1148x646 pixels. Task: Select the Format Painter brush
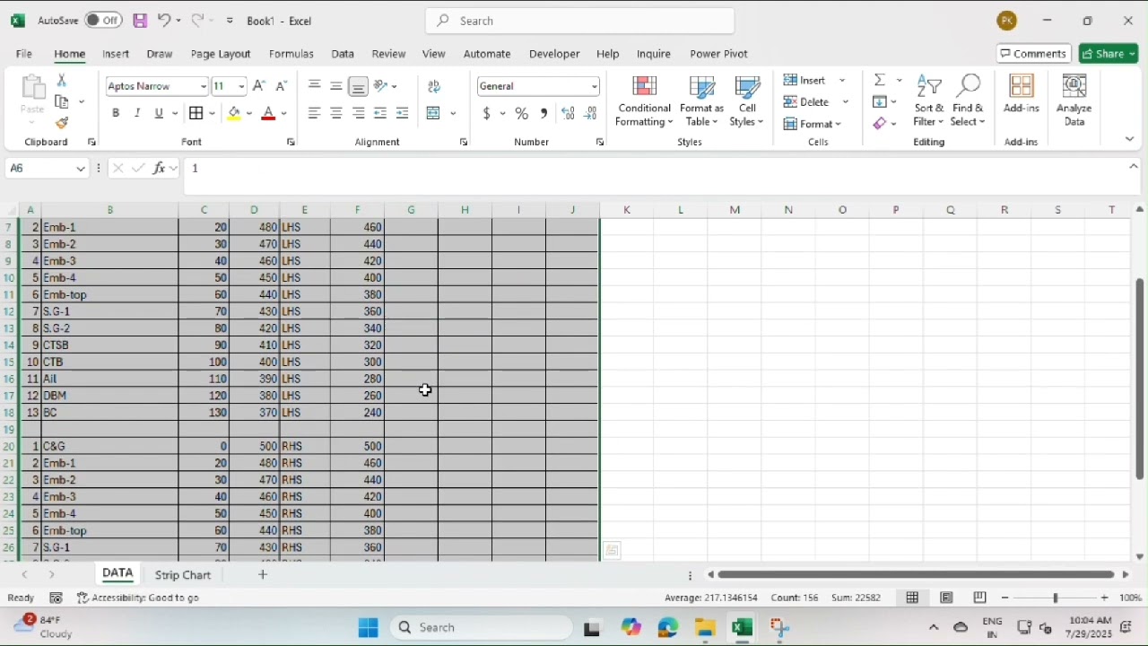point(62,123)
